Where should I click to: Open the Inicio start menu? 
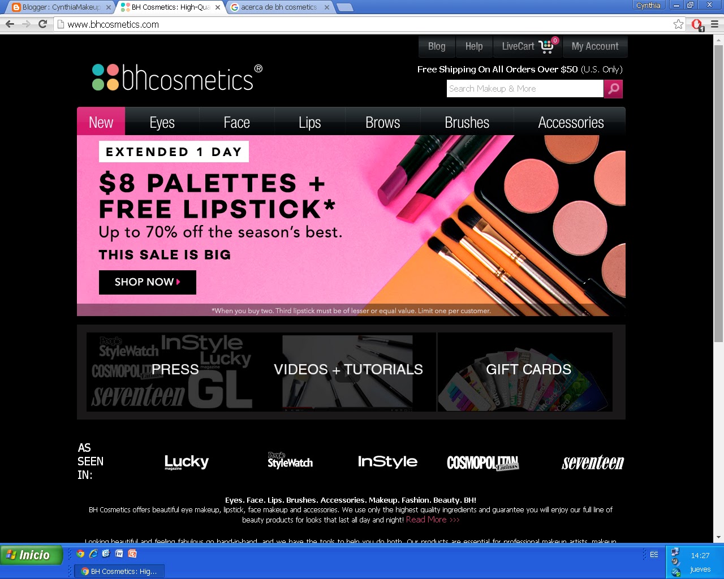31,555
